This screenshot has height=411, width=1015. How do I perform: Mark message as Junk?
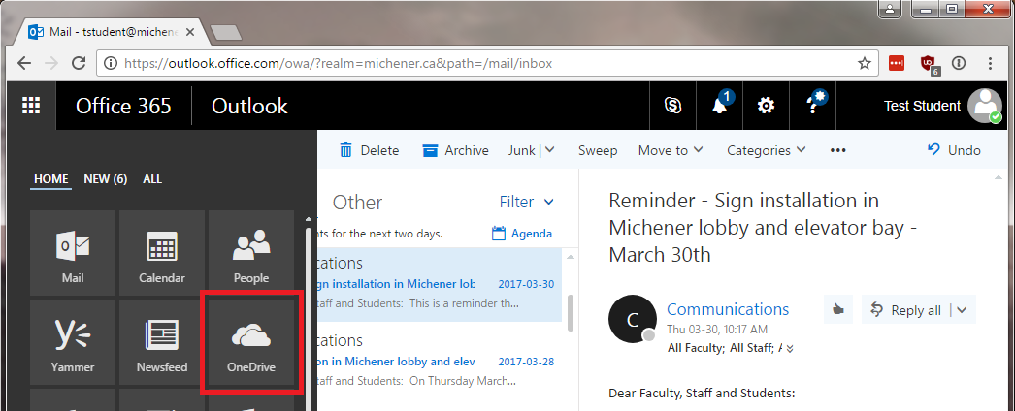tap(522, 150)
